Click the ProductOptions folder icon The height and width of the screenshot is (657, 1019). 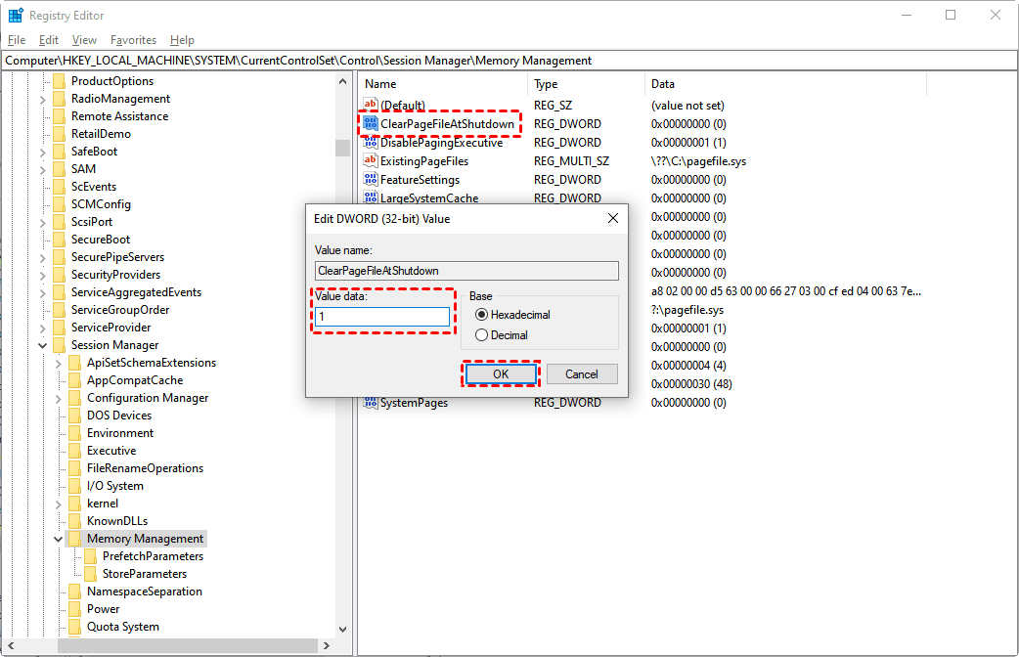coord(59,81)
